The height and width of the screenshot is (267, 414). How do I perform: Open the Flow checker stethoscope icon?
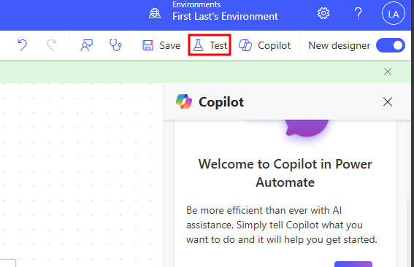(115, 45)
